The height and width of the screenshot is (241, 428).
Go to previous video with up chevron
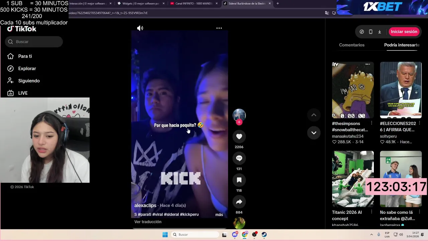[314, 115]
